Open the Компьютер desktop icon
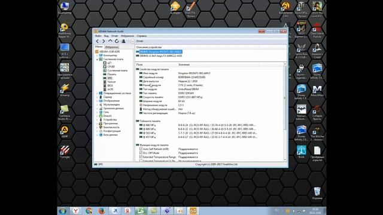 [x=65, y=8]
